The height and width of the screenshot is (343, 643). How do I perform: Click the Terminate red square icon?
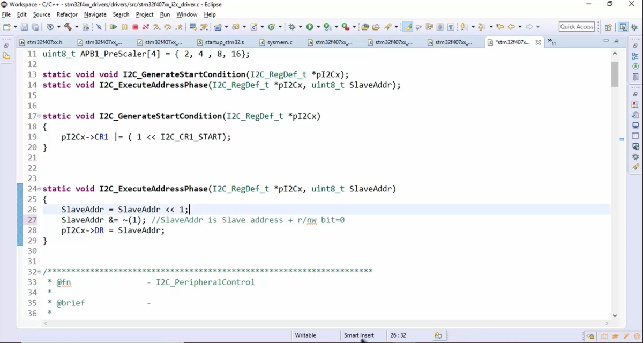tap(134, 26)
